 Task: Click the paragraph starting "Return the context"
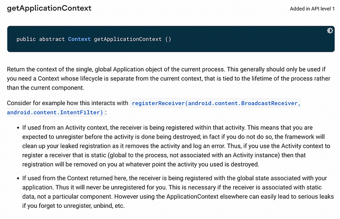[x=146, y=69]
